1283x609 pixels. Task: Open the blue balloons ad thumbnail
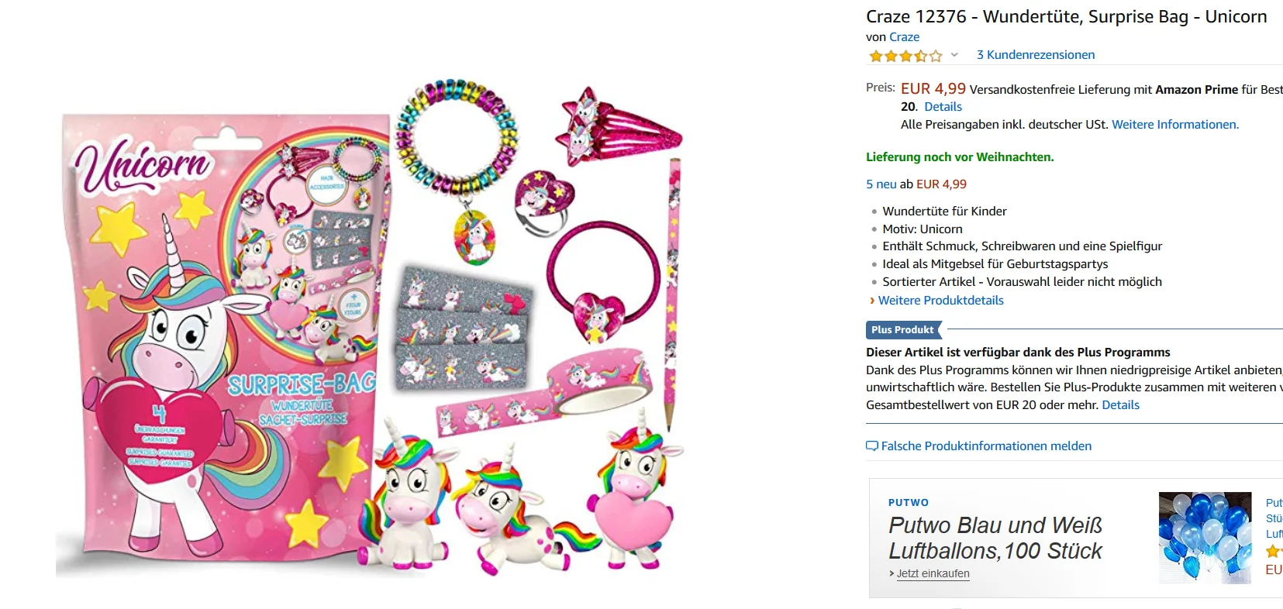pos(1205,538)
